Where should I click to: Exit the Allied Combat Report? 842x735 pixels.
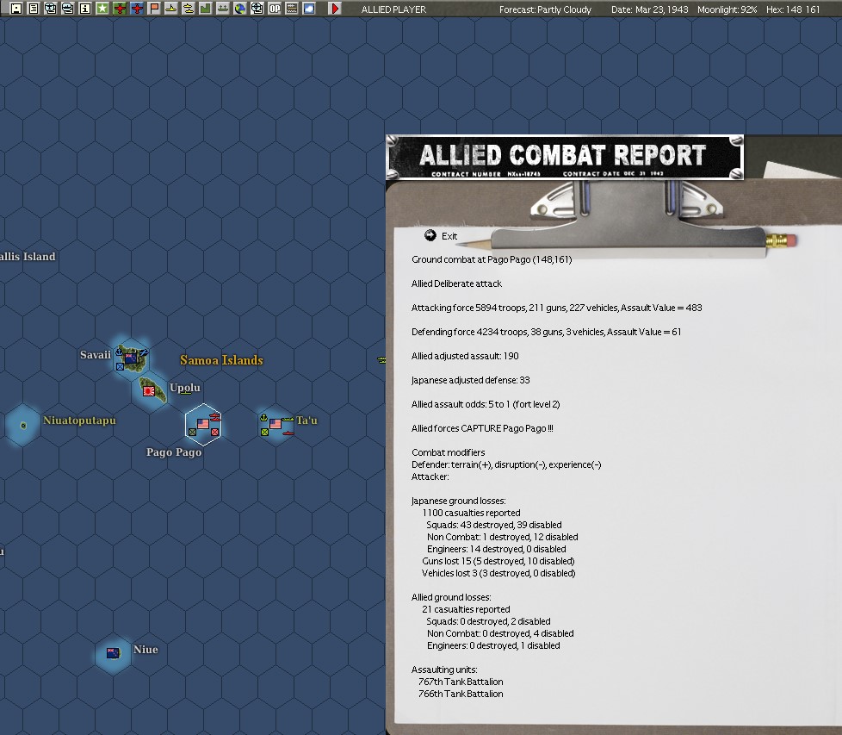point(441,235)
